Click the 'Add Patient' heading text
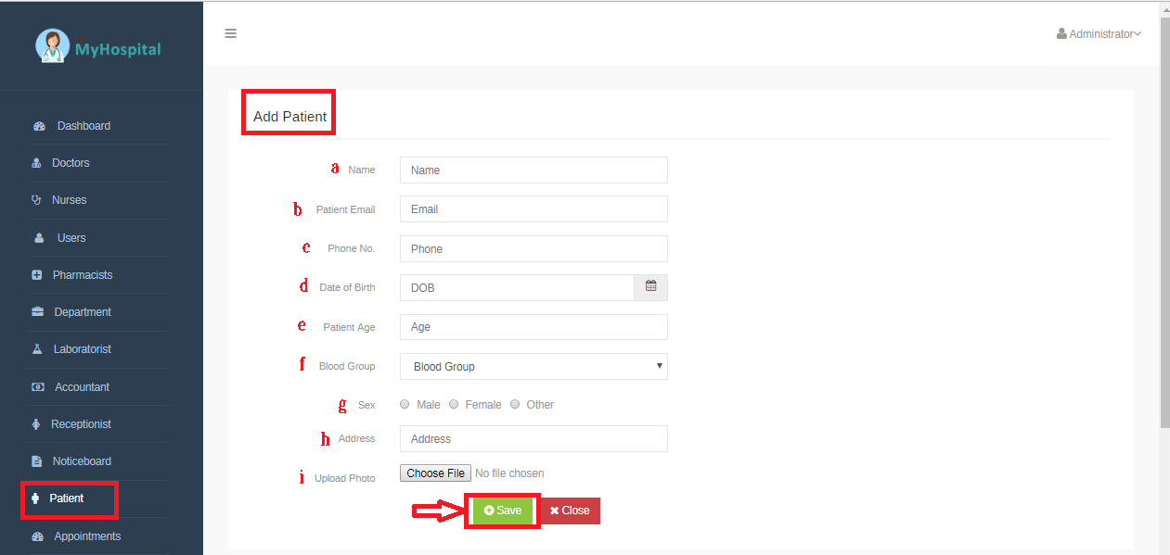Screen dimensions: 1170x555 [290, 117]
